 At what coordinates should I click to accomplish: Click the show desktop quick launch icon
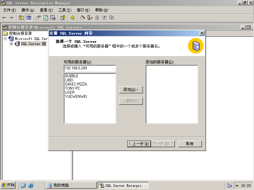pyautogui.click(x=23, y=185)
